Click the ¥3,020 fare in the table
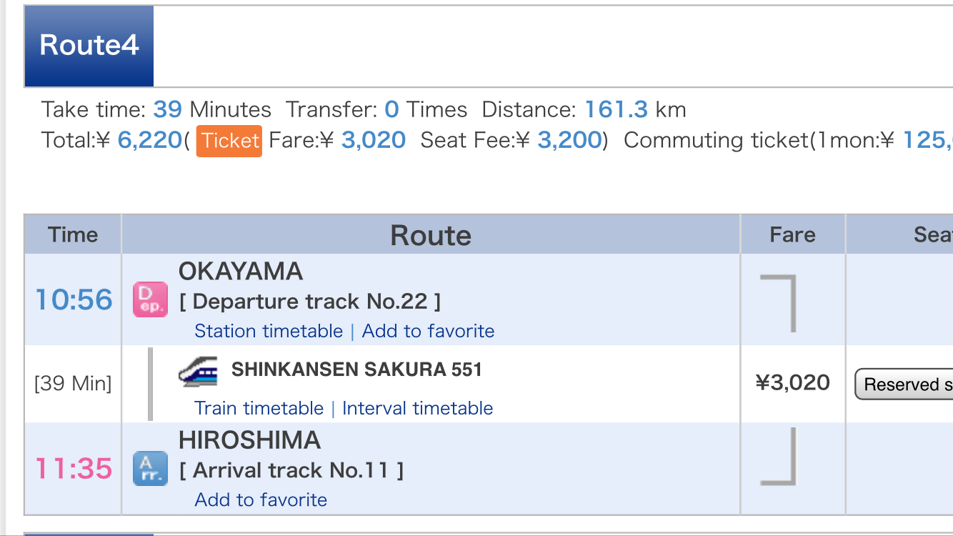The width and height of the screenshot is (953, 536). (x=792, y=383)
